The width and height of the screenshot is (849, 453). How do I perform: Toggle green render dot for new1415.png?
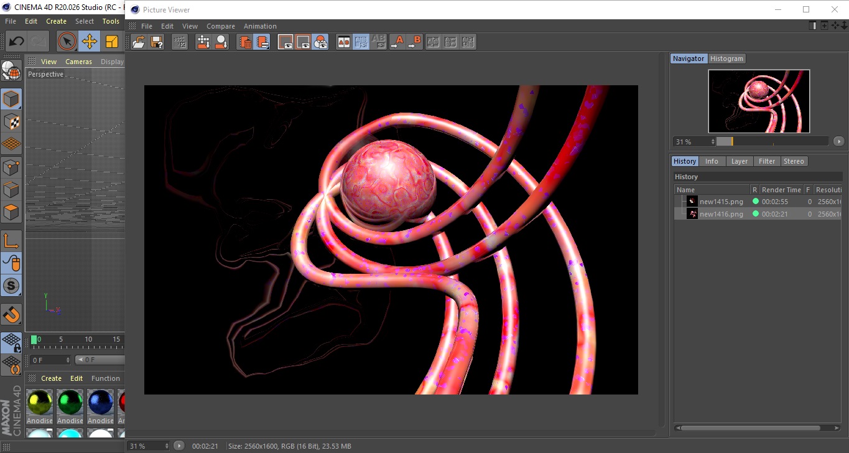(x=756, y=201)
